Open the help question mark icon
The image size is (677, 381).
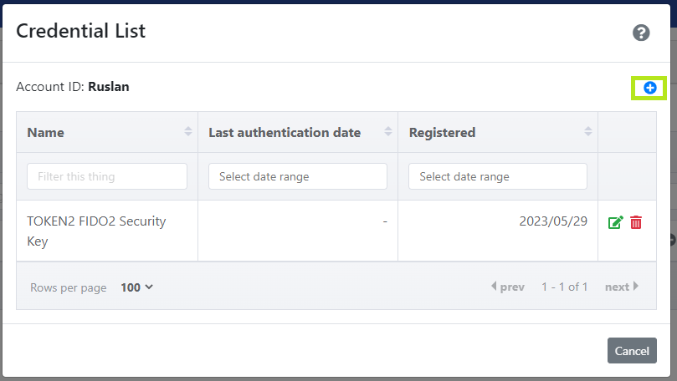(x=641, y=33)
